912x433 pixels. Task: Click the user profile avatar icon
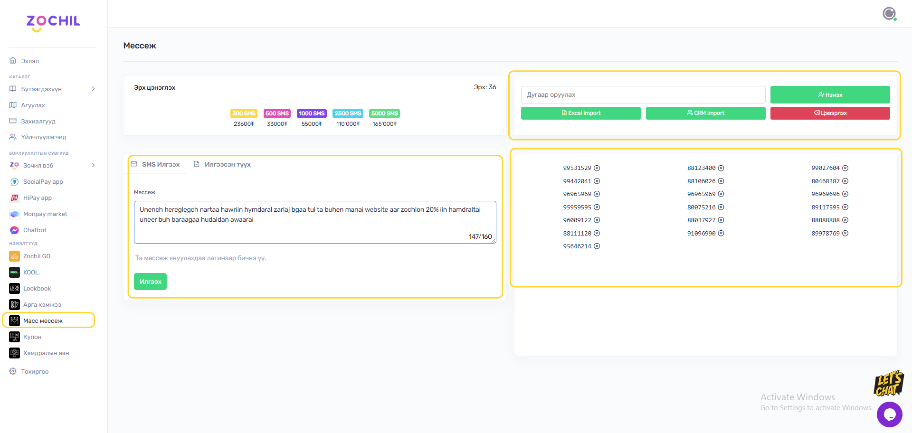coord(889,14)
